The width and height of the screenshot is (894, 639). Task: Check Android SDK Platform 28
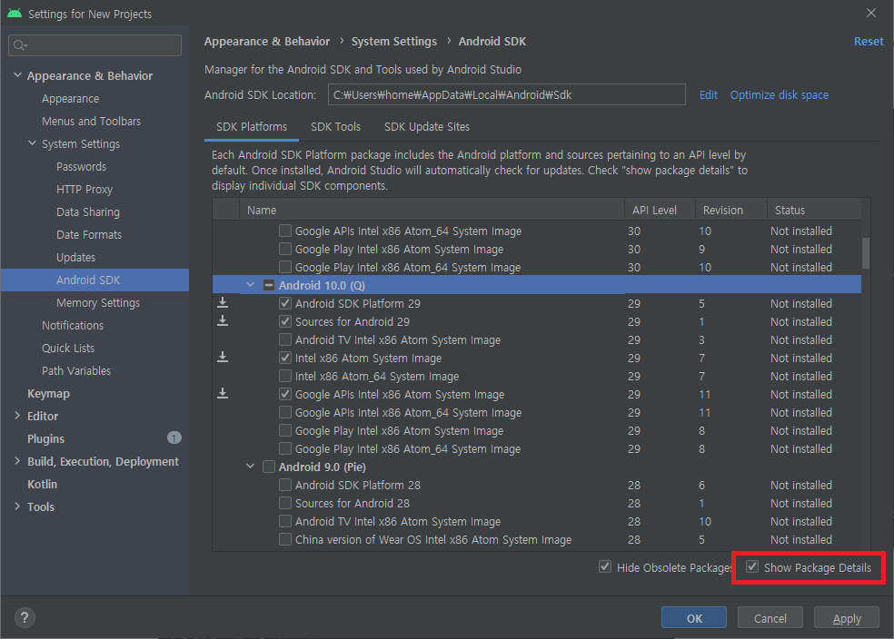point(285,486)
